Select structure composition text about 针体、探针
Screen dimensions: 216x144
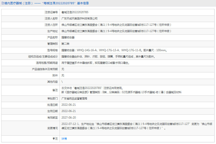[x=108, y=57]
